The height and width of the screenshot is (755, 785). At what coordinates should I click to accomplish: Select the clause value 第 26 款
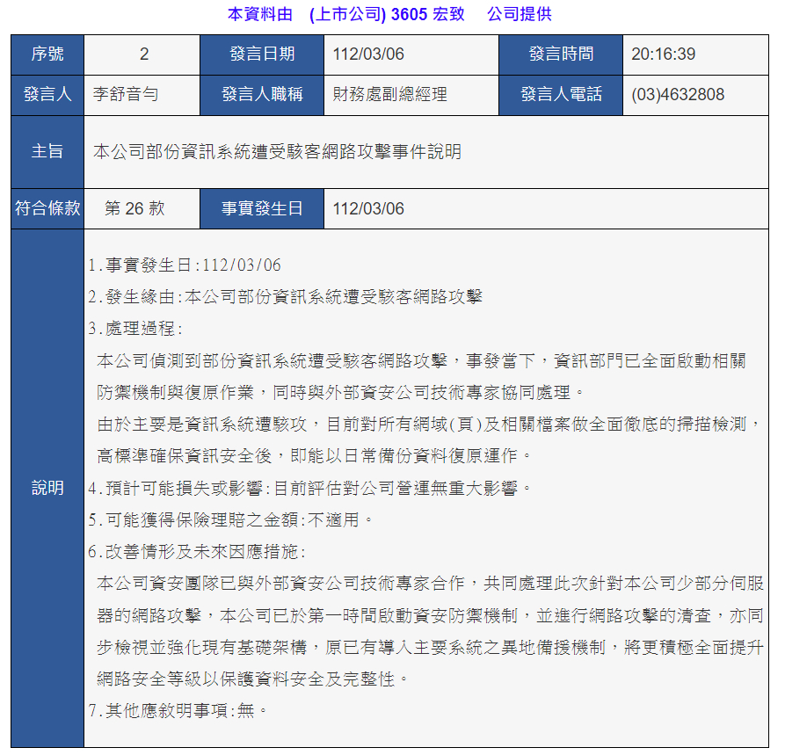click(x=134, y=208)
